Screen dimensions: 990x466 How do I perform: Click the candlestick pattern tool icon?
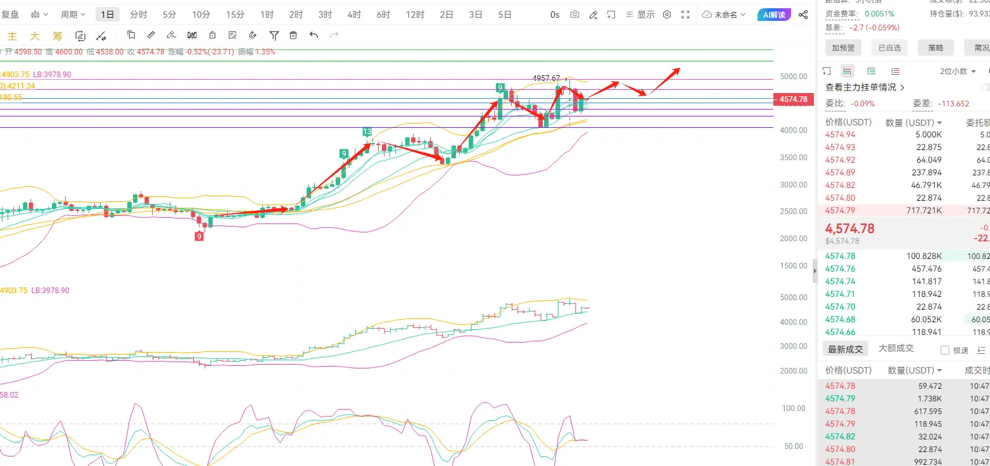click(192, 35)
